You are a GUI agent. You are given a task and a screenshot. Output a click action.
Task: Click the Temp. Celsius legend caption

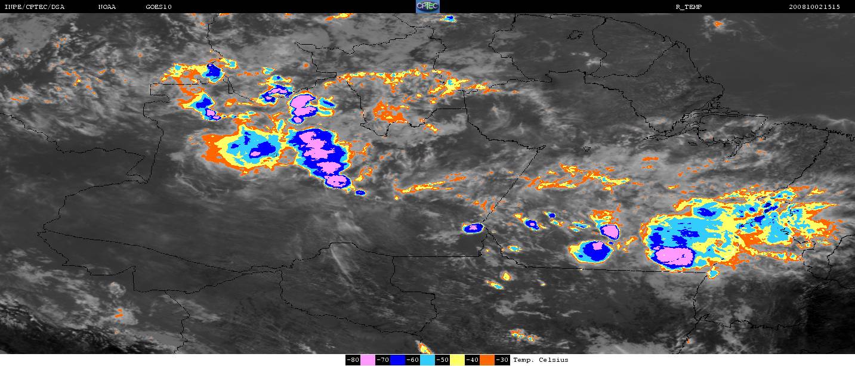point(541,360)
